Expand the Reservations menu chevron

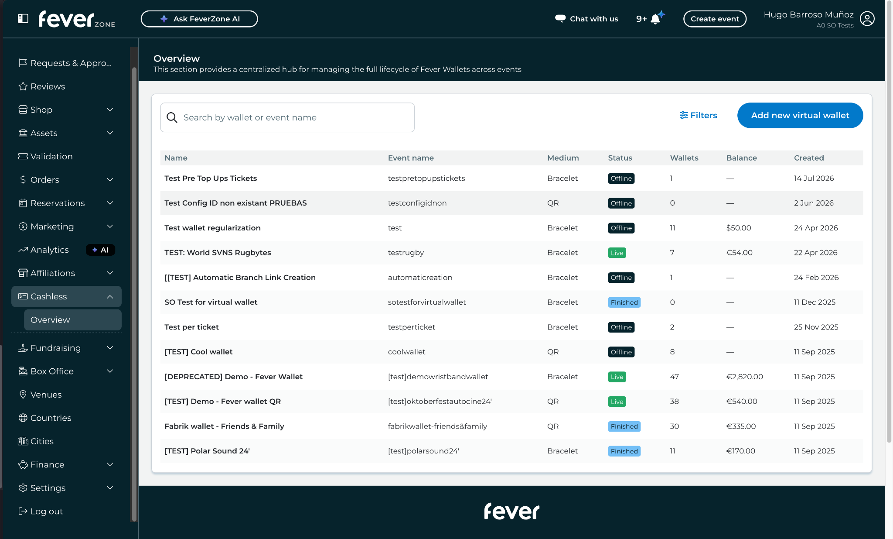(x=110, y=203)
